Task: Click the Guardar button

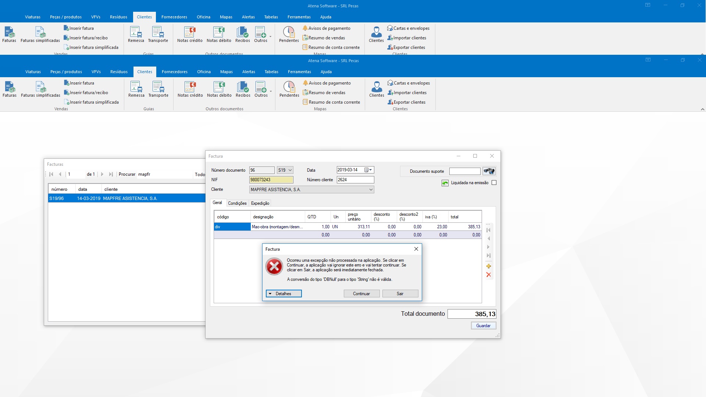Action: [x=483, y=326]
